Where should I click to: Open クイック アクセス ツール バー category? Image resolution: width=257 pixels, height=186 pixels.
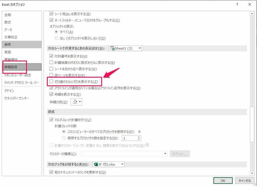click(x=22, y=82)
